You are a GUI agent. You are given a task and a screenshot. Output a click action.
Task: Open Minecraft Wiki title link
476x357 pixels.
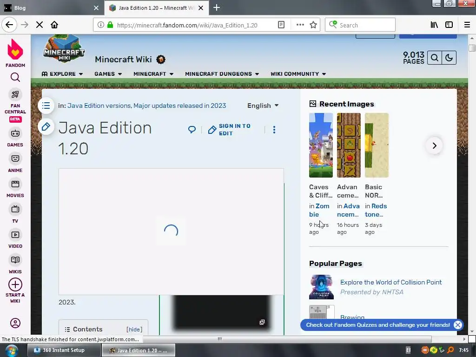(123, 59)
